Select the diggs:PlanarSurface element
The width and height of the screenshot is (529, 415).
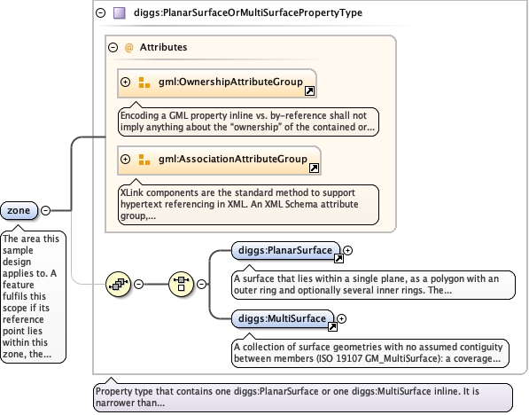click(x=285, y=251)
